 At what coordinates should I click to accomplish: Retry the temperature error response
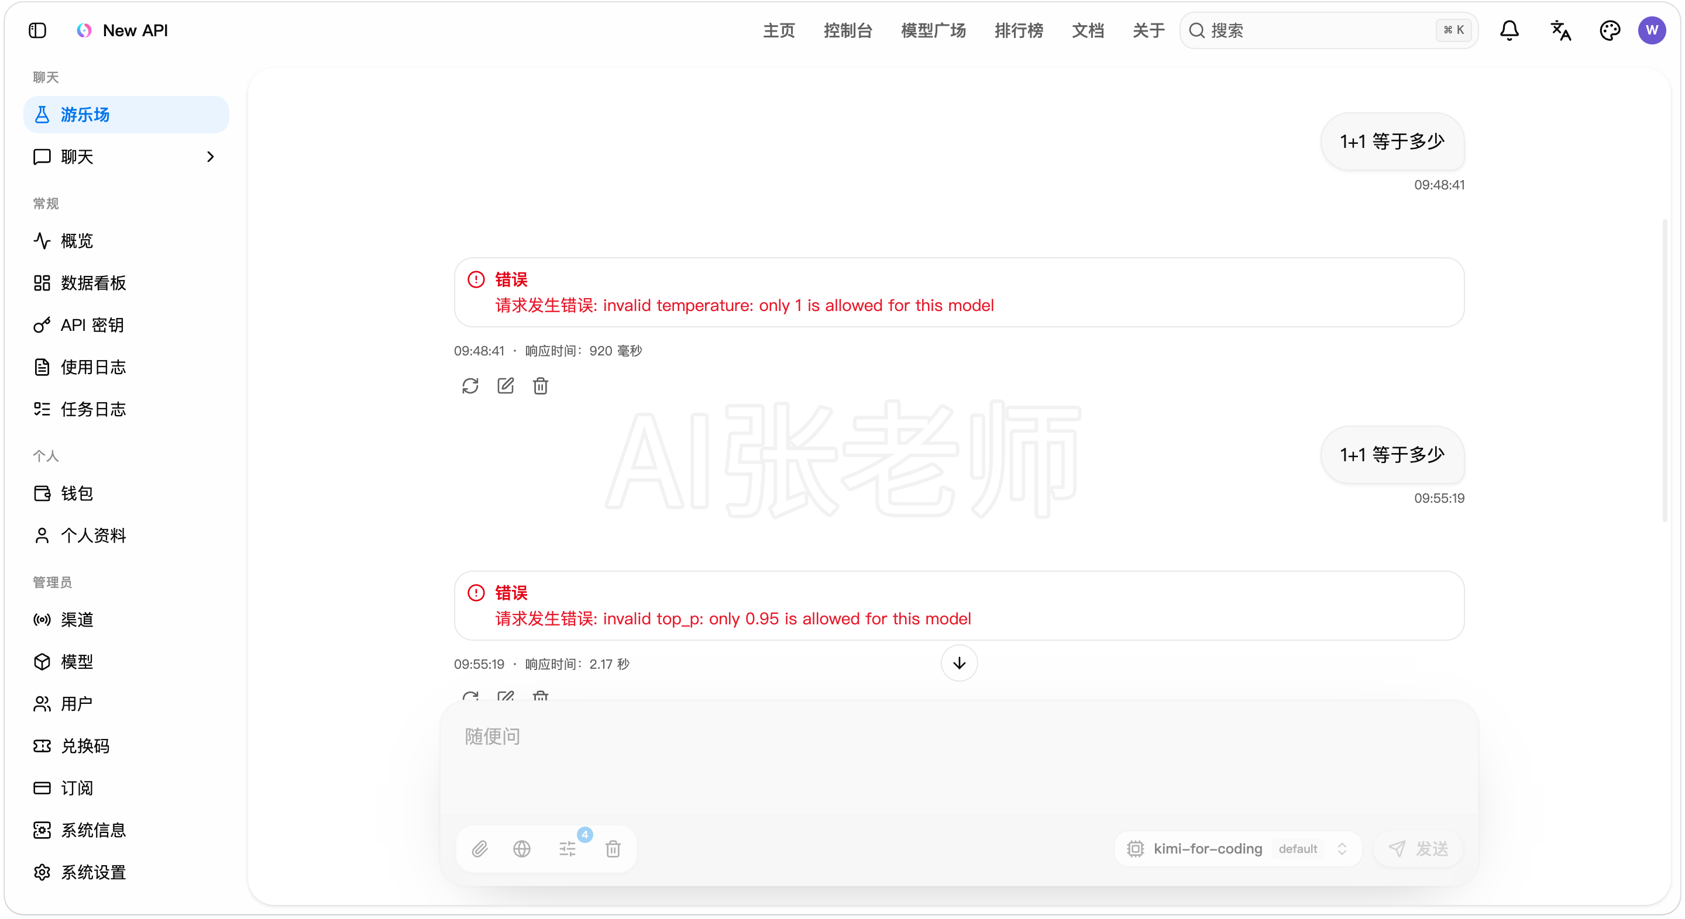click(x=470, y=386)
